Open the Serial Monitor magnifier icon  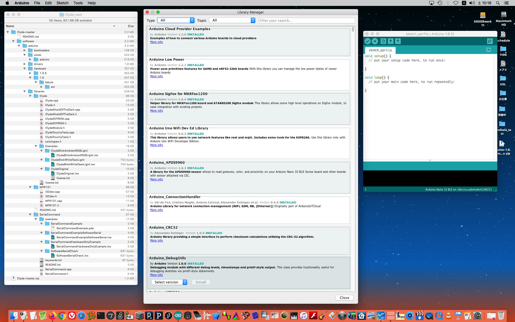point(490,41)
